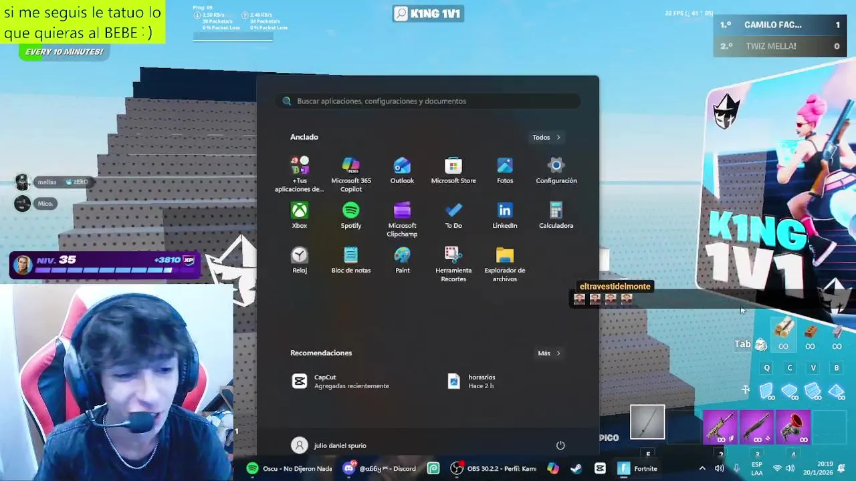This screenshot has width=856, height=481.
Task: Click 'TWIZ MELLA!' leaderboard row
Action: point(780,46)
